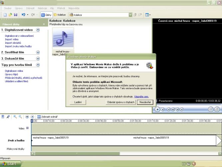
Task: Click the Next Frame monitor button
Action: [x=177, y=110]
